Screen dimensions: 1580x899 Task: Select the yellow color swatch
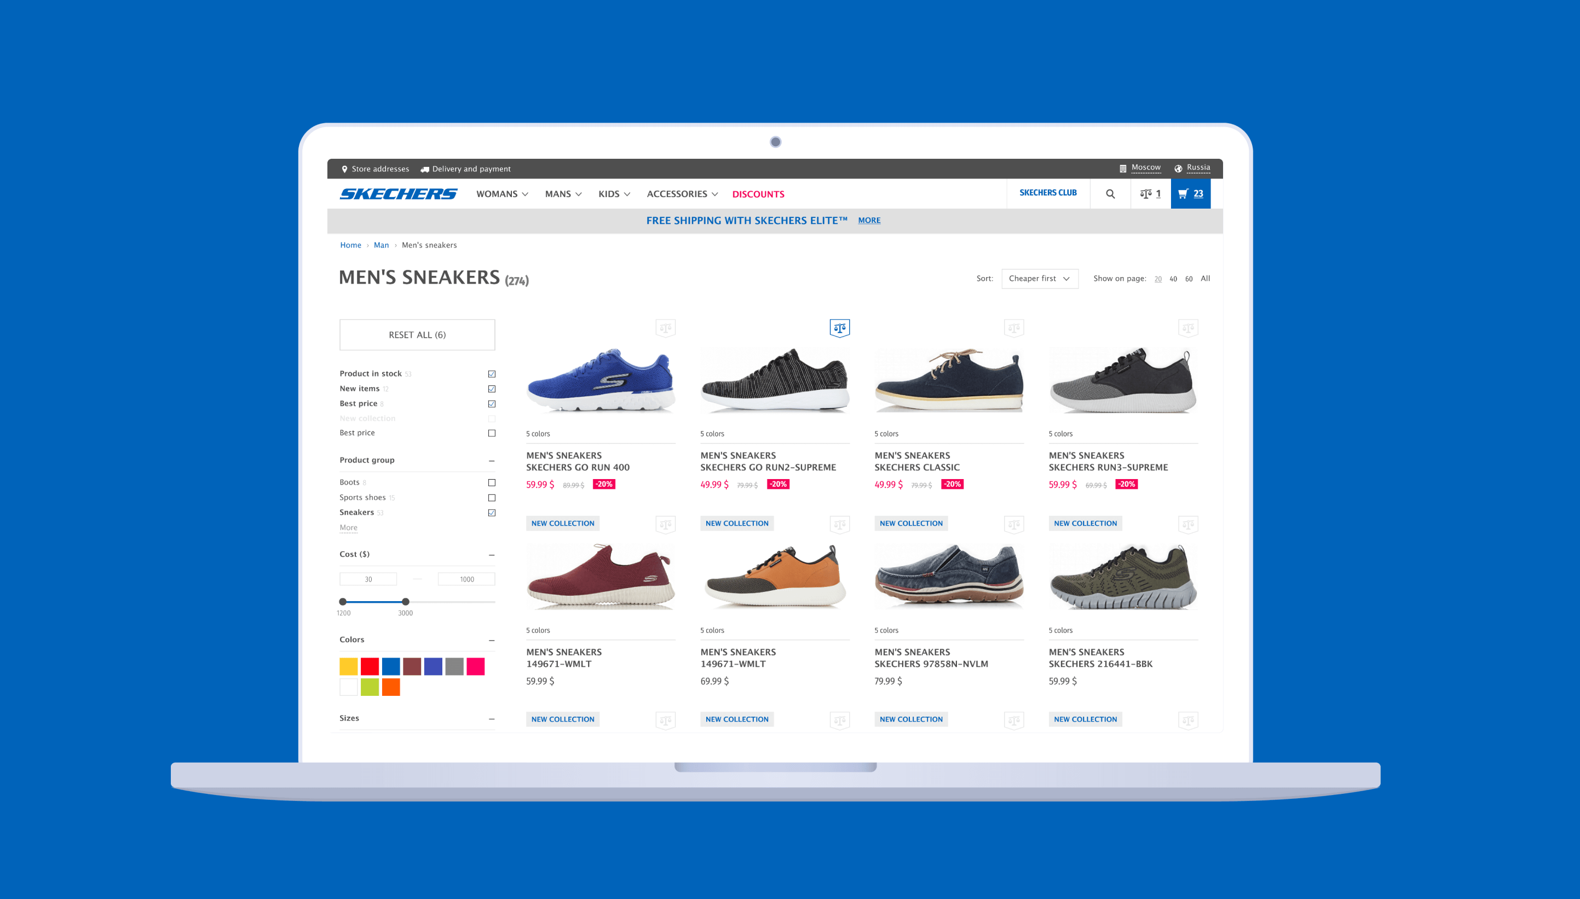coord(348,666)
